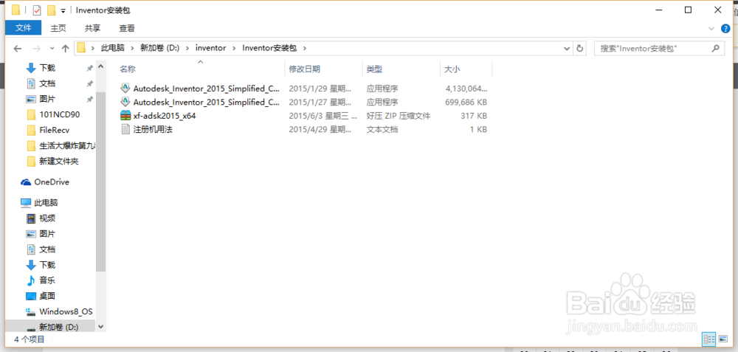Select 此电脑 in the navigation pane
Screen dimensions: 738x352
pos(46,203)
